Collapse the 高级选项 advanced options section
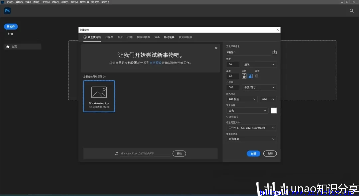Screen dimensions: 359x196 [x=232, y=117]
